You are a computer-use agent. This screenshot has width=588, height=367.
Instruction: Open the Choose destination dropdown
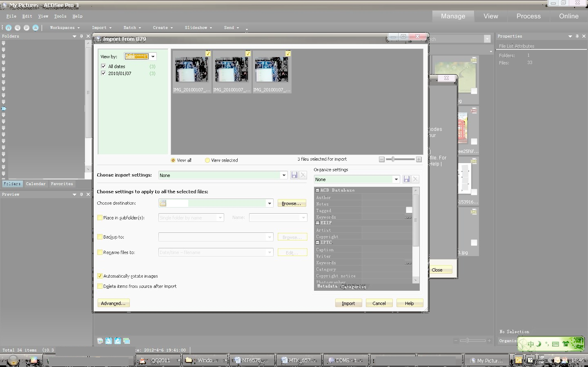click(269, 203)
